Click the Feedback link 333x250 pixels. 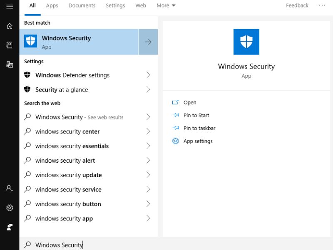(x=297, y=5)
